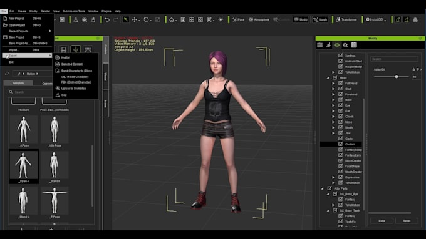Click the Save Project disk icon
The height and width of the screenshot is (239, 426).
[5, 37]
